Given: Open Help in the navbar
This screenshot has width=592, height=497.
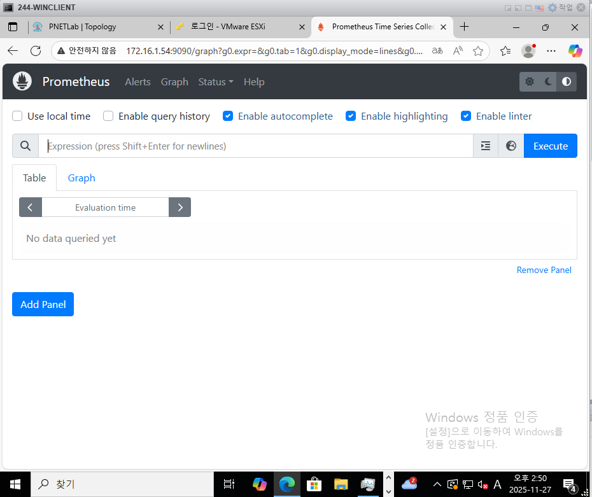Looking at the screenshot, I should 254,82.
